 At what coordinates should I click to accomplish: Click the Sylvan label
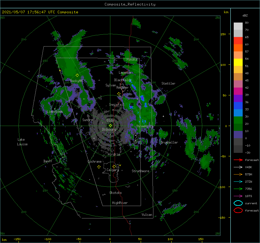coord(111,85)
